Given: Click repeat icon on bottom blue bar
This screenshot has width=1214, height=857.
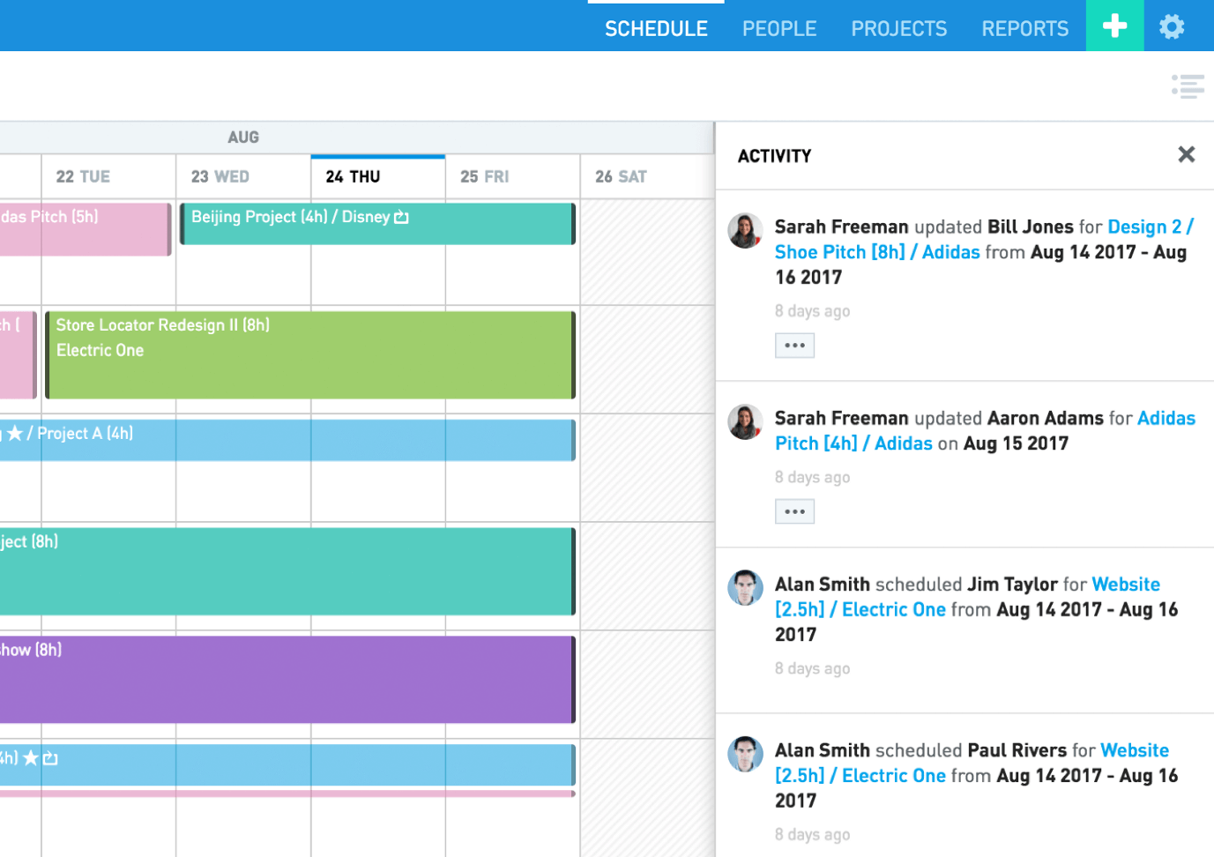Looking at the screenshot, I should click(x=50, y=758).
